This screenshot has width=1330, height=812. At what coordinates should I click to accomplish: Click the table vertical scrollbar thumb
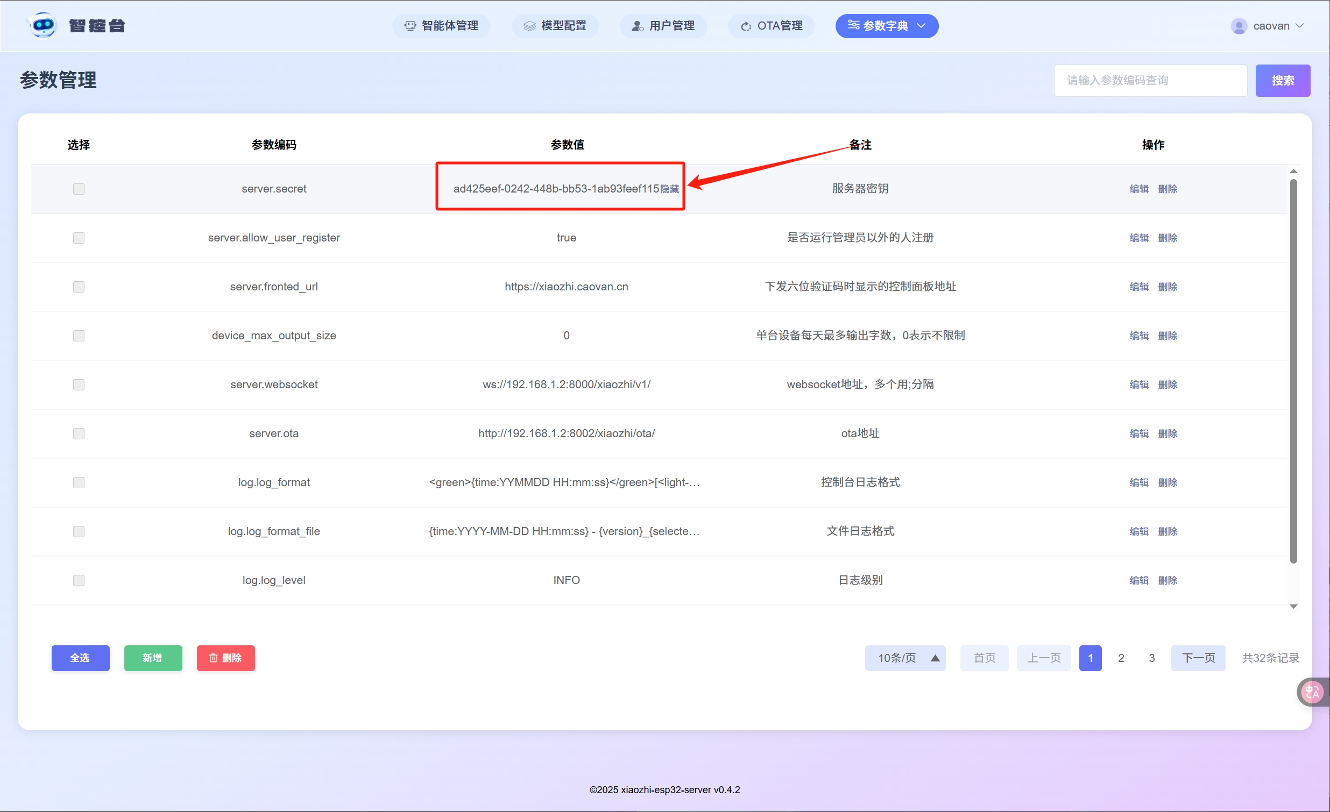coord(1293,371)
